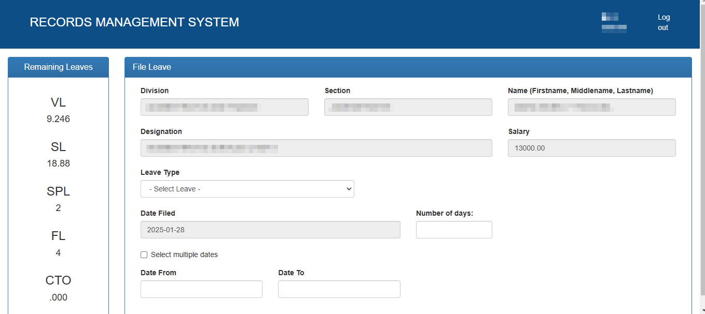The width and height of the screenshot is (705, 314).
Task: Click the Division field
Action: 224,107
